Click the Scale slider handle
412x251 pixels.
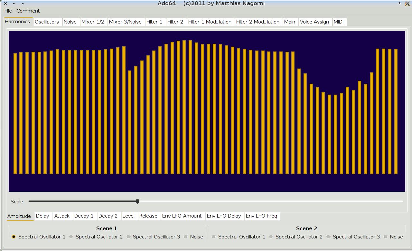pos(137,201)
